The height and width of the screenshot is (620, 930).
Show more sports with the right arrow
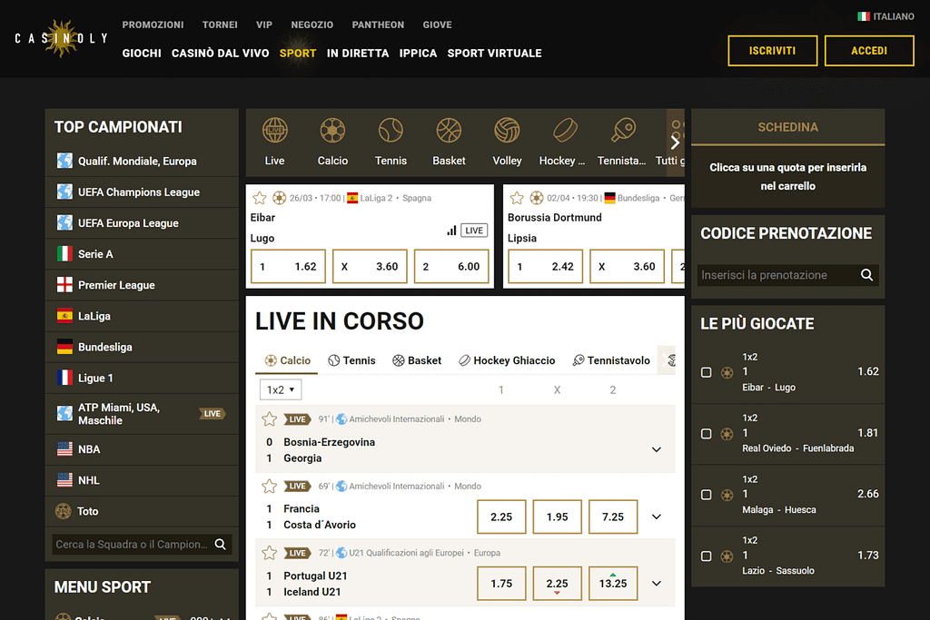coord(675,143)
